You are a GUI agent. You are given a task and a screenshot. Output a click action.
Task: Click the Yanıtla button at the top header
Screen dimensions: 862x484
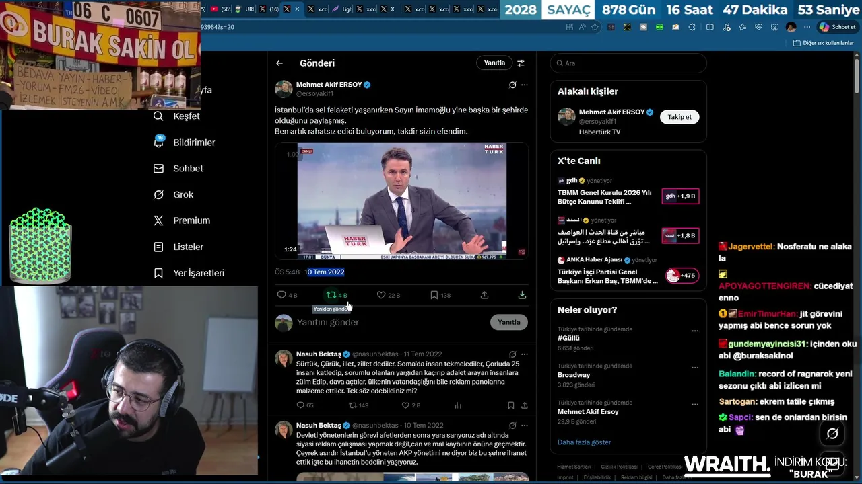pyautogui.click(x=494, y=63)
